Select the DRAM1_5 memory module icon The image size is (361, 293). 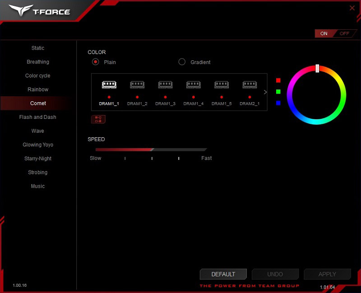pos(222,85)
